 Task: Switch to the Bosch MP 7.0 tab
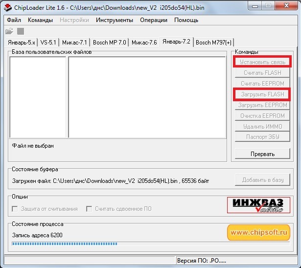coord(110,43)
